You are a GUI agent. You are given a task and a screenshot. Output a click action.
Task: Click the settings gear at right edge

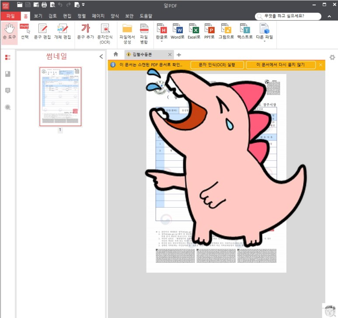pos(332,57)
